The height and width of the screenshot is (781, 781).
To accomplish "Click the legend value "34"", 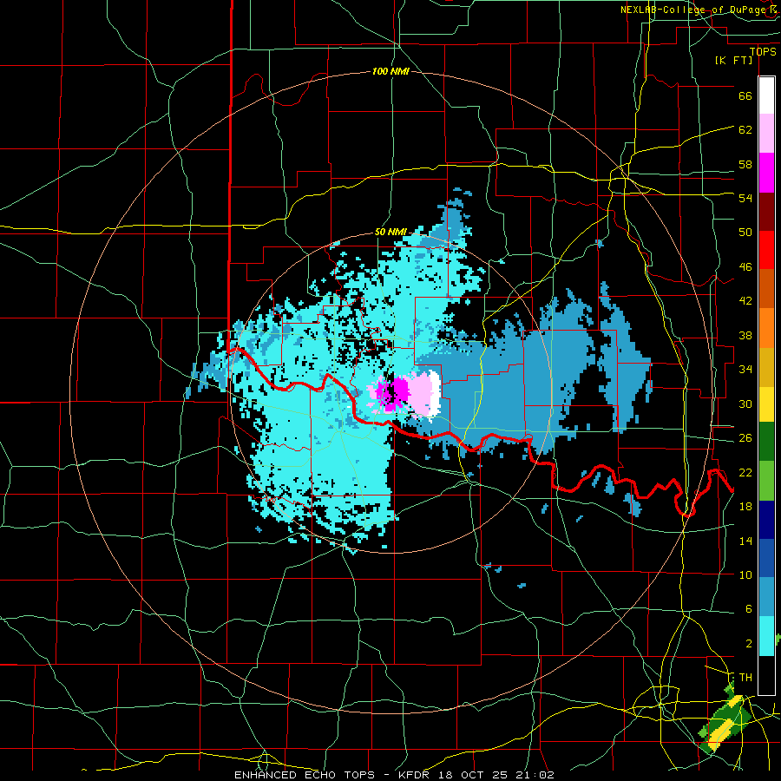I will [x=745, y=370].
